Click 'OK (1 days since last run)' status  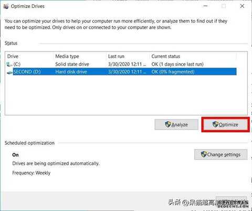click(x=177, y=64)
